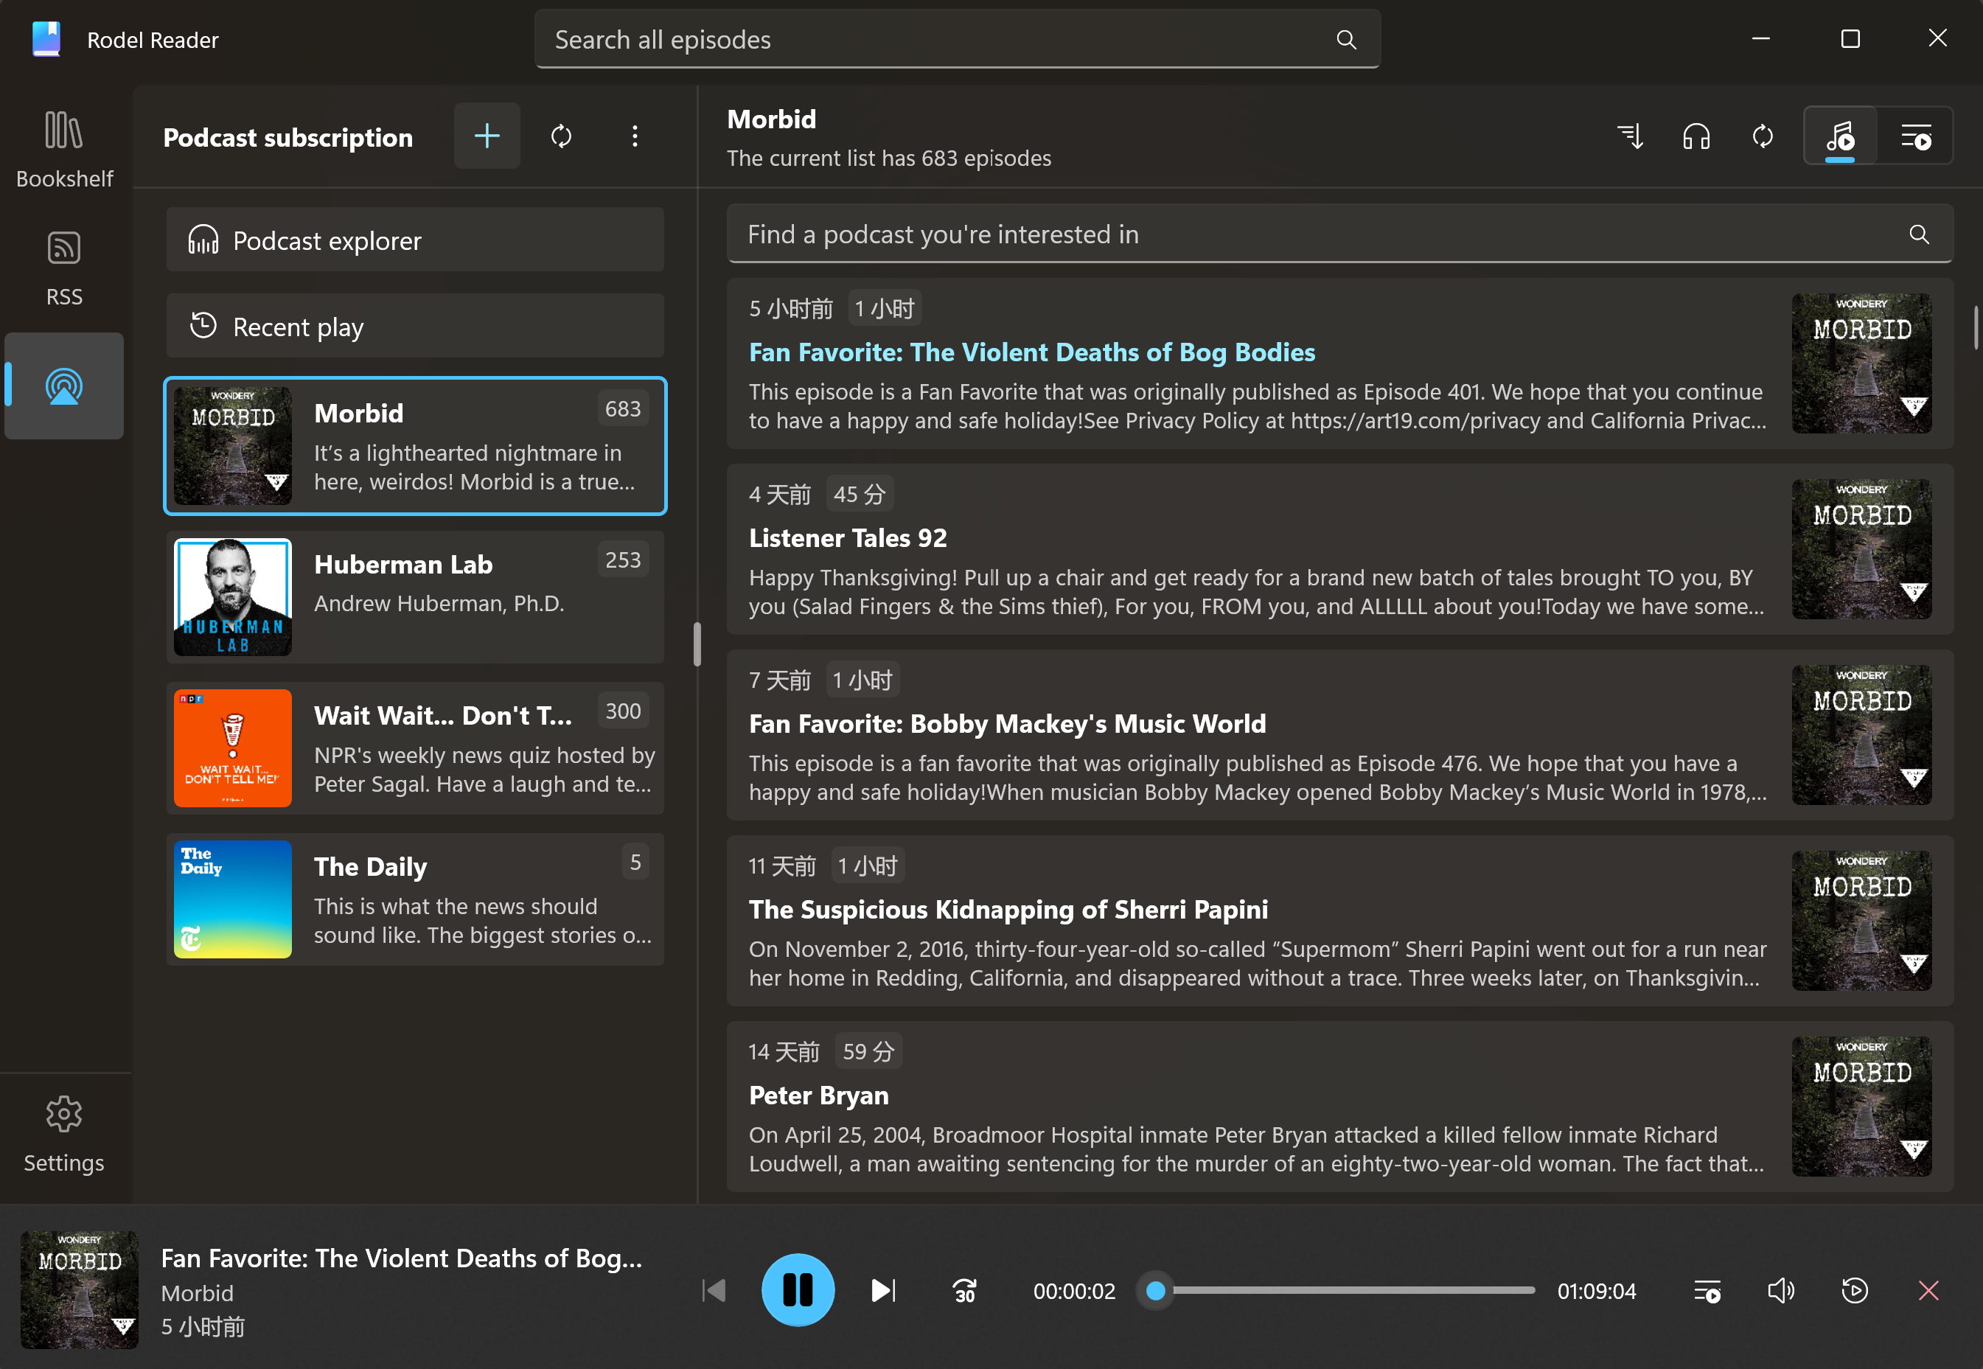Select the Podcast sidebar icon
This screenshot has height=1369, width=1983.
(64, 386)
